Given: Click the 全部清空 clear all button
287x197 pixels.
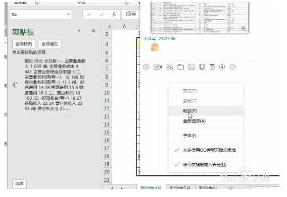Looking at the screenshot, I should (x=50, y=44).
